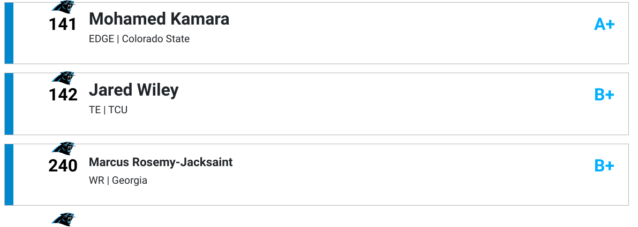Click WR | Georgia subtitle text
Image resolution: width=638 pixels, height=227 pixels.
118,181
